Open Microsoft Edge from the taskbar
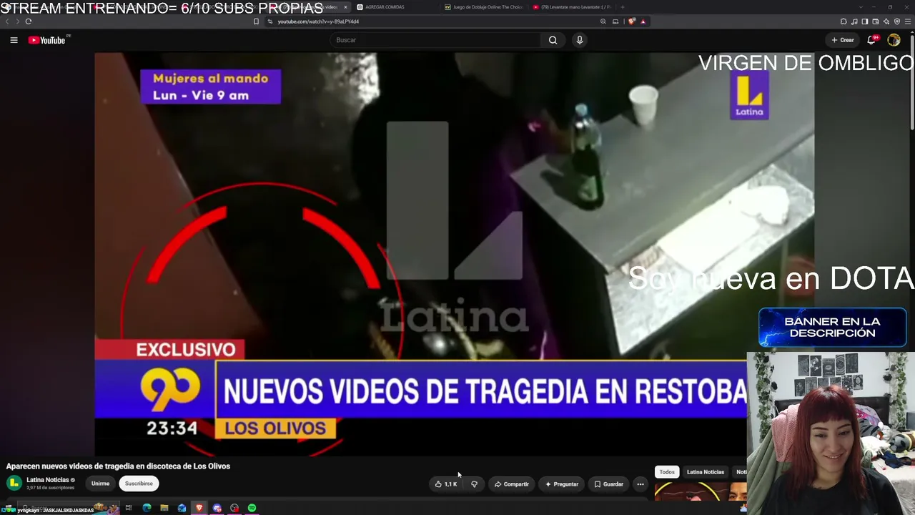Screen dimensions: 915x515 pyautogui.click(x=147, y=508)
